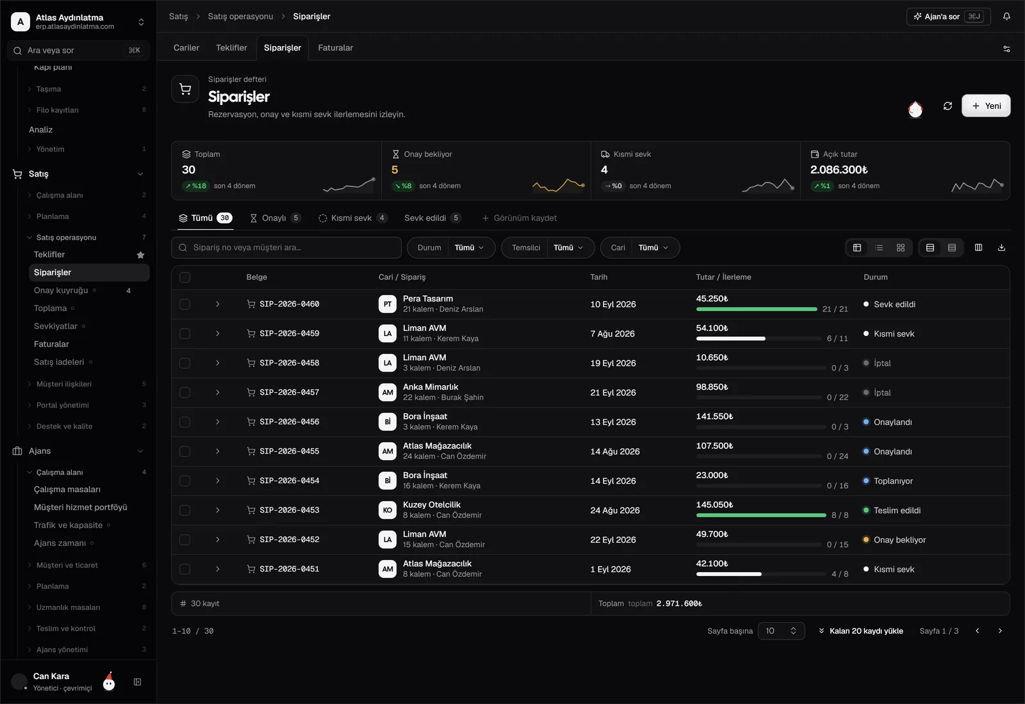Open view settings sliders icon
The image size is (1025, 704).
click(1006, 49)
